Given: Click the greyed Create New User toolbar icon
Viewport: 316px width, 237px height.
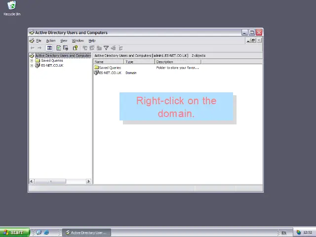Looking at the screenshot, I should [x=85, y=48].
